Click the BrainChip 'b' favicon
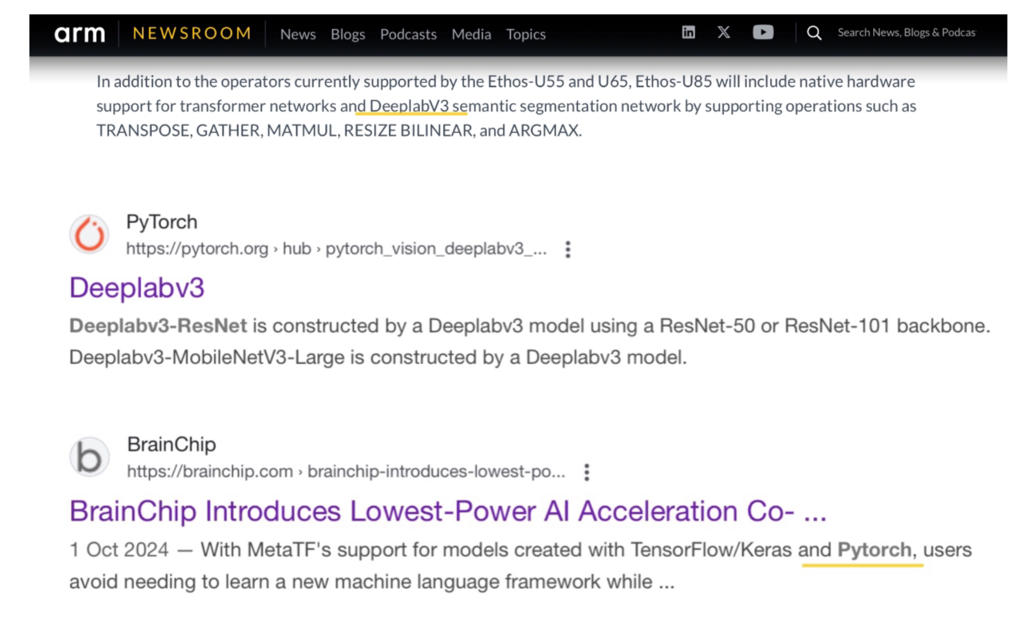The image size is (1025, 618). 90,457
